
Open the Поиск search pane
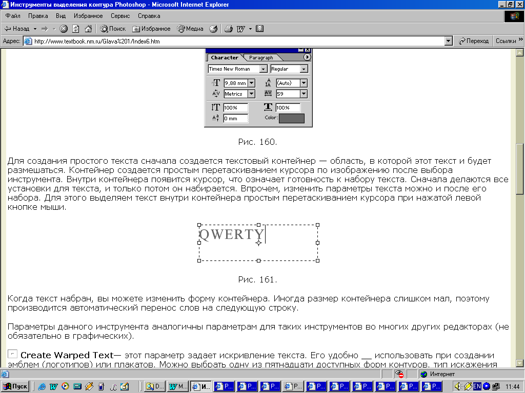(x=113, y=29)
